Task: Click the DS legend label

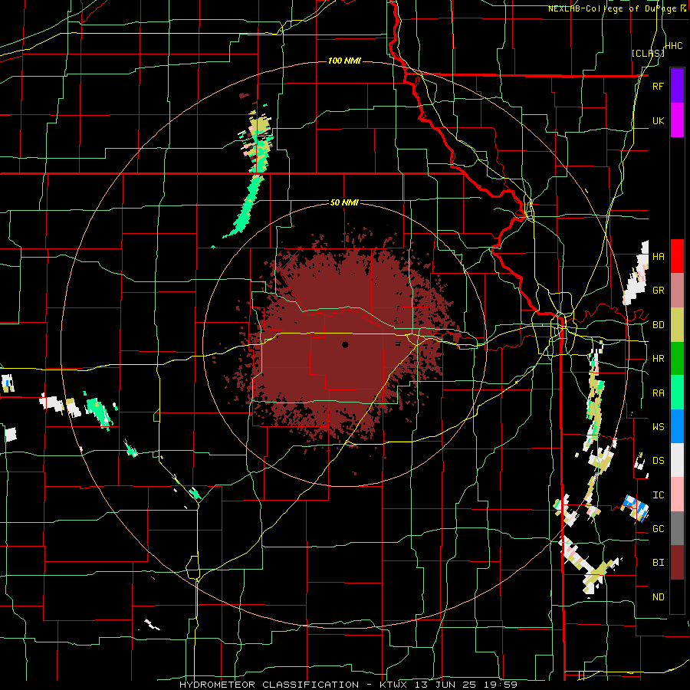Action: coord(659,461)
